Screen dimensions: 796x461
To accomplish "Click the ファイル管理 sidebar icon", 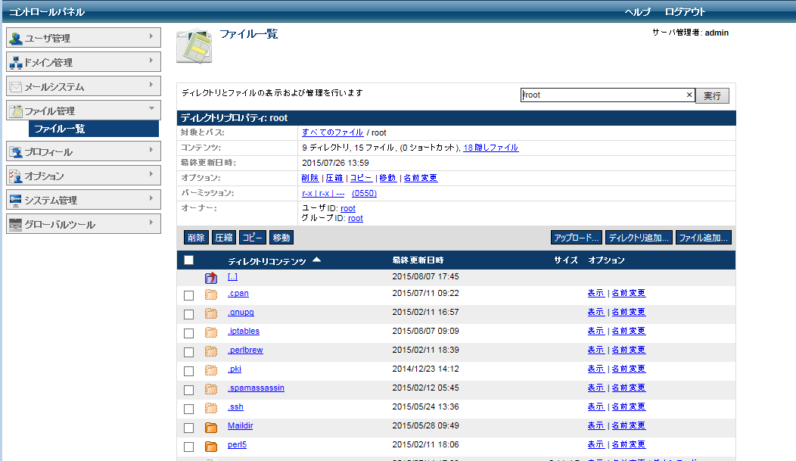I will (16, 111).
